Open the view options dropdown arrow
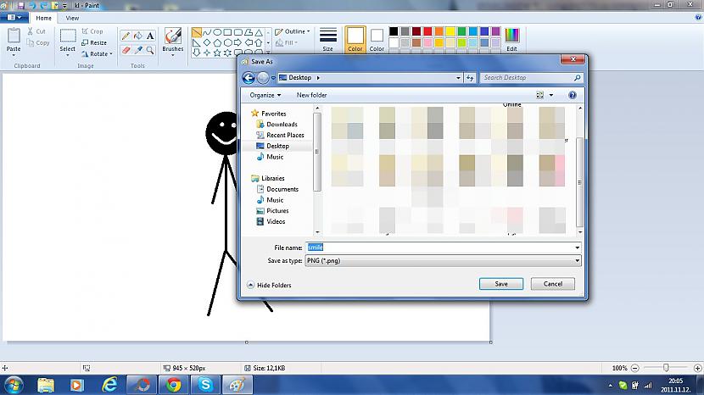 (x=551, y=95)
